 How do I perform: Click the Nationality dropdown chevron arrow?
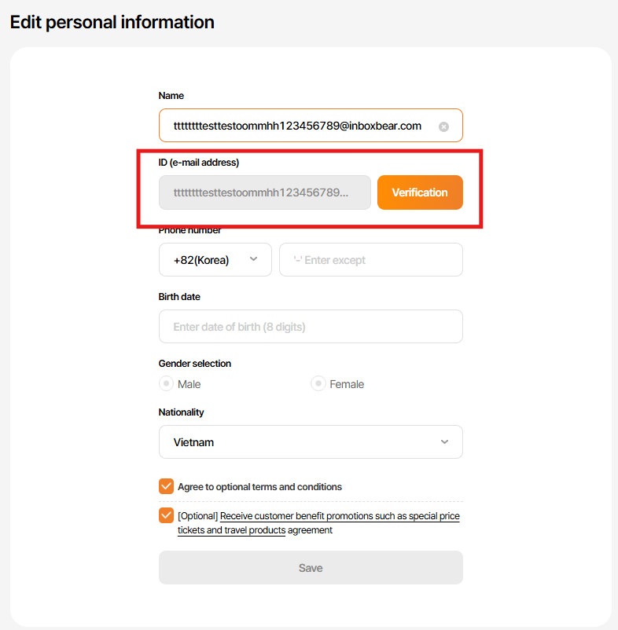pos(444,442)
